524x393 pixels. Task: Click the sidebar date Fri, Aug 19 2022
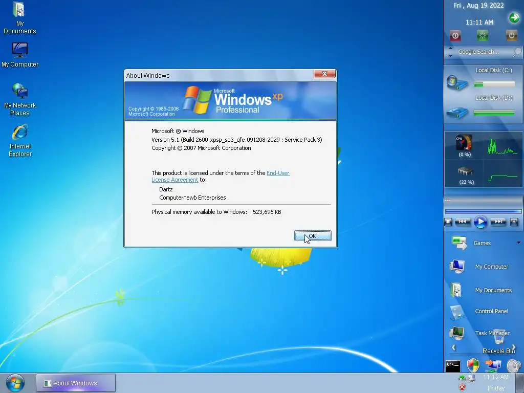(478, 5)
